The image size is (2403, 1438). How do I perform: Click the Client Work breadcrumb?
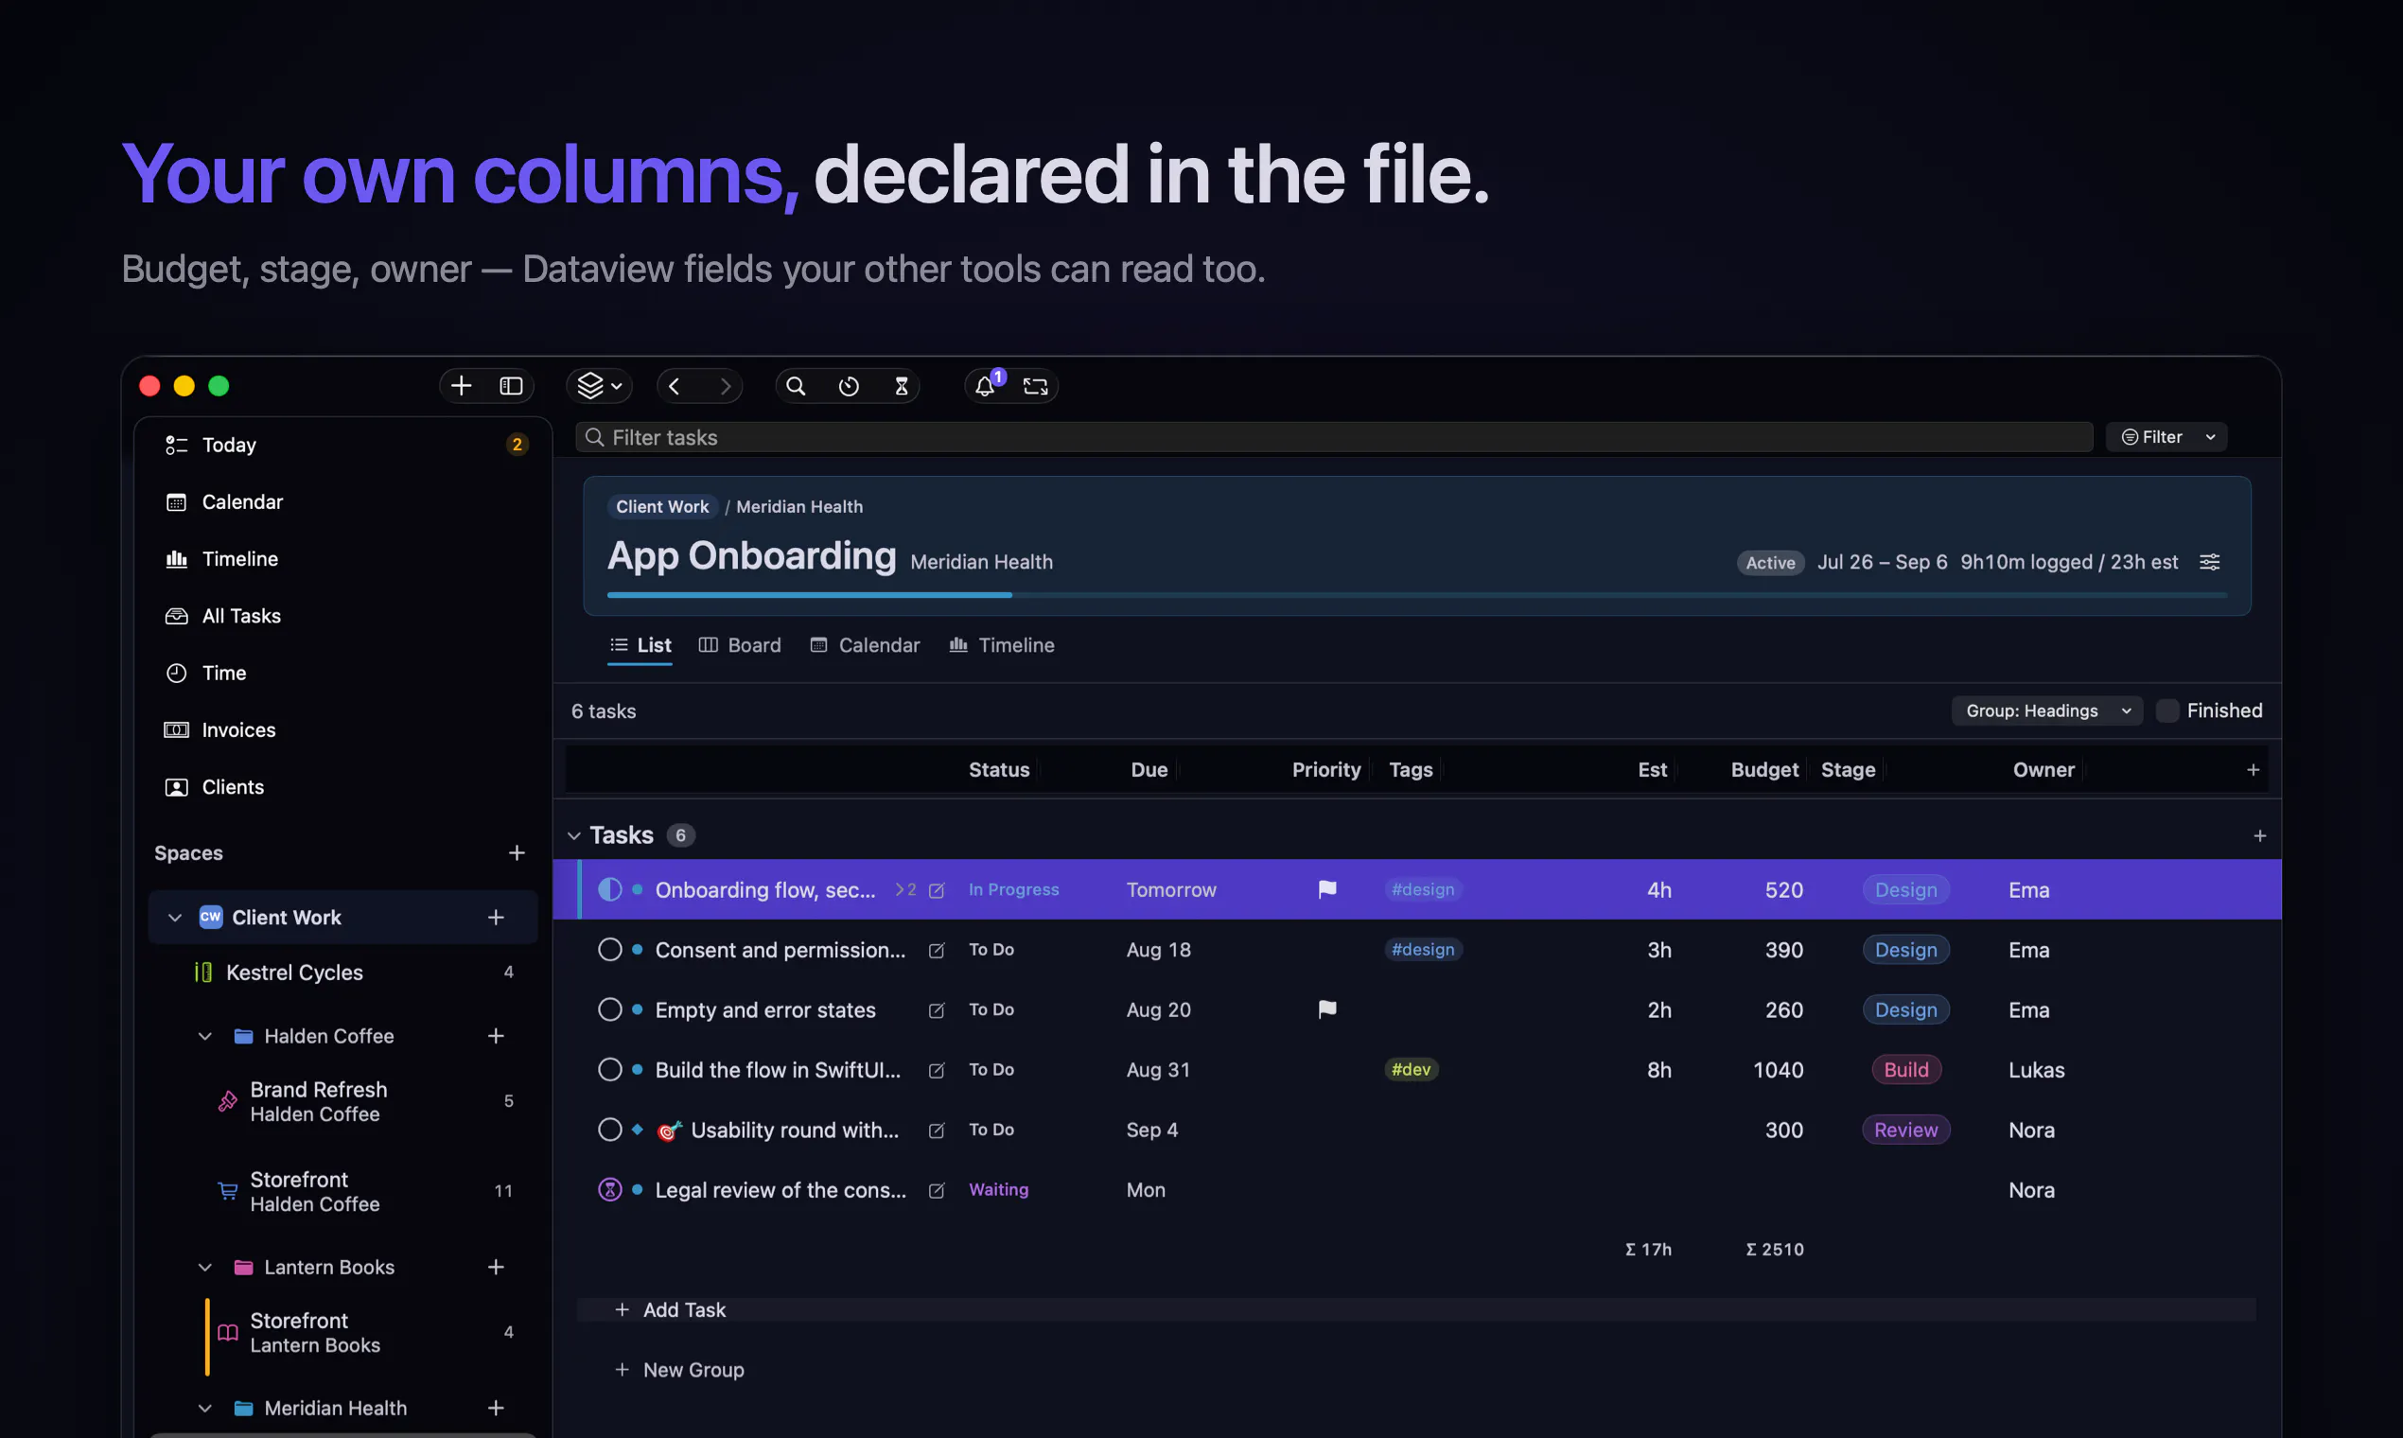663,507
